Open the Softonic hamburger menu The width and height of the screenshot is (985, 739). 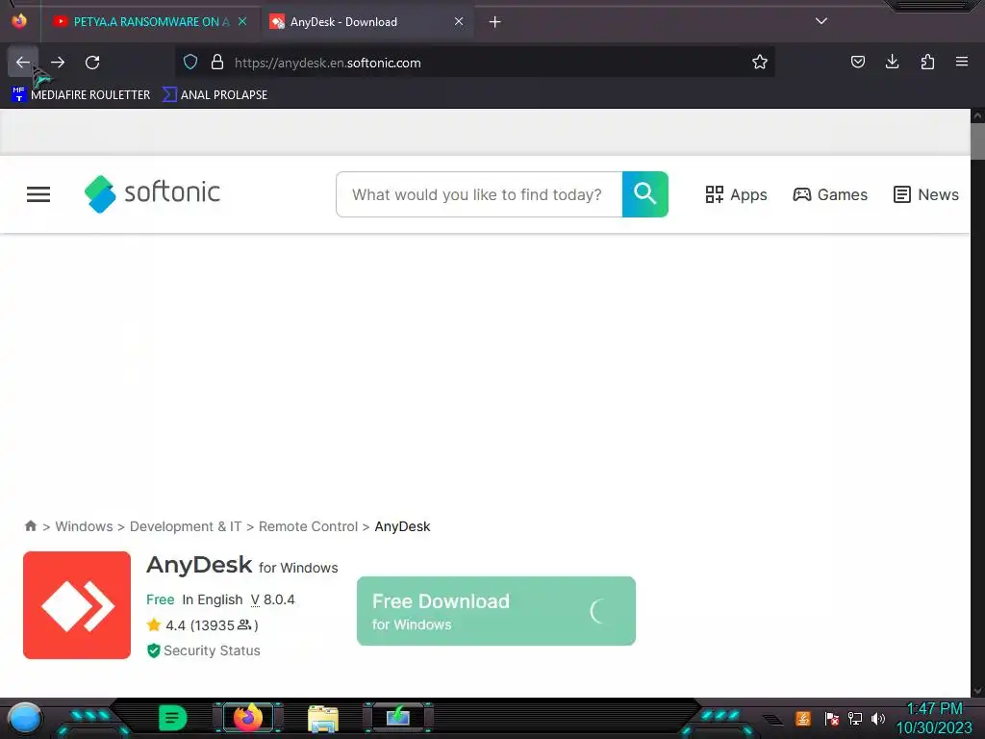pyautogui.click(x=38, y=194)
